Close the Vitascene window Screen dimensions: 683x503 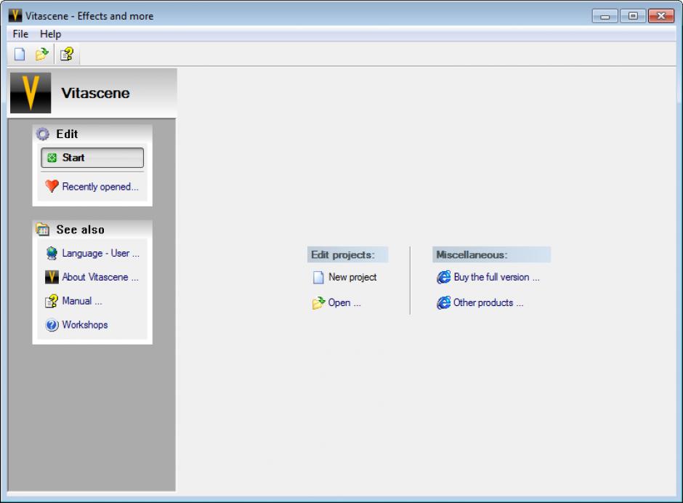pos(661,16)
